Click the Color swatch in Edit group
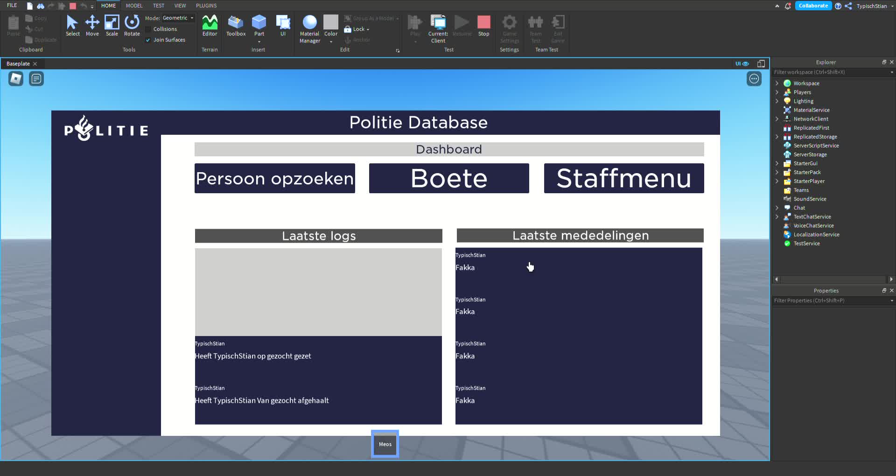Image resolution: width=896 pixels, height=476 pixels. coord(330,22)
